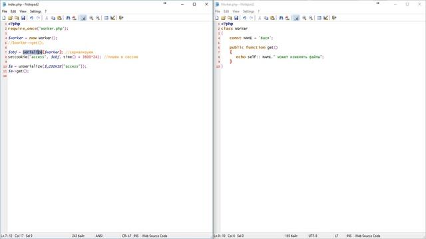The height and width of the screenshot is (239, 426).
Task: Click INS mode in Worker.php status bar
Action: pos(349,236)
